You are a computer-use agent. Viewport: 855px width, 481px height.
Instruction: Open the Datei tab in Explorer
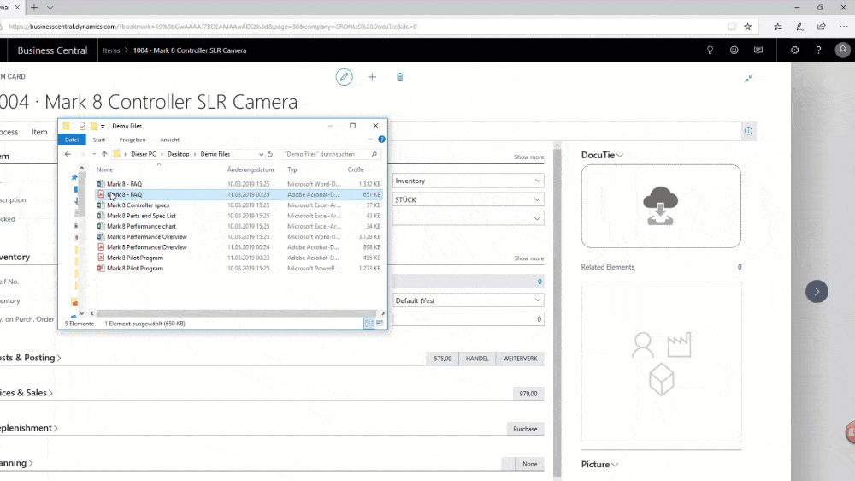pyautogui.click(x=72, y=140)
